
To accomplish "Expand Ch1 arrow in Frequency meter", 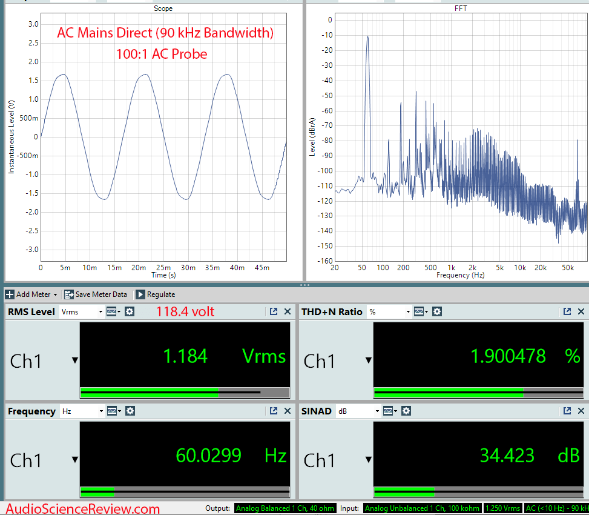I will click(74, 460).
